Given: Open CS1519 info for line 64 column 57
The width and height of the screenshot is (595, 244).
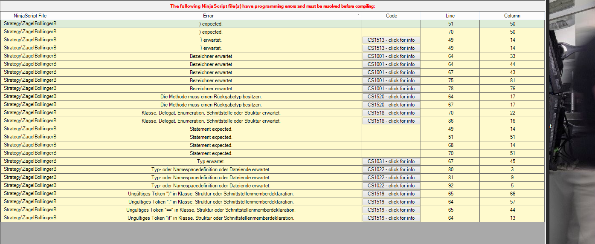Looking at the screenshot, I should pos(391,202).
